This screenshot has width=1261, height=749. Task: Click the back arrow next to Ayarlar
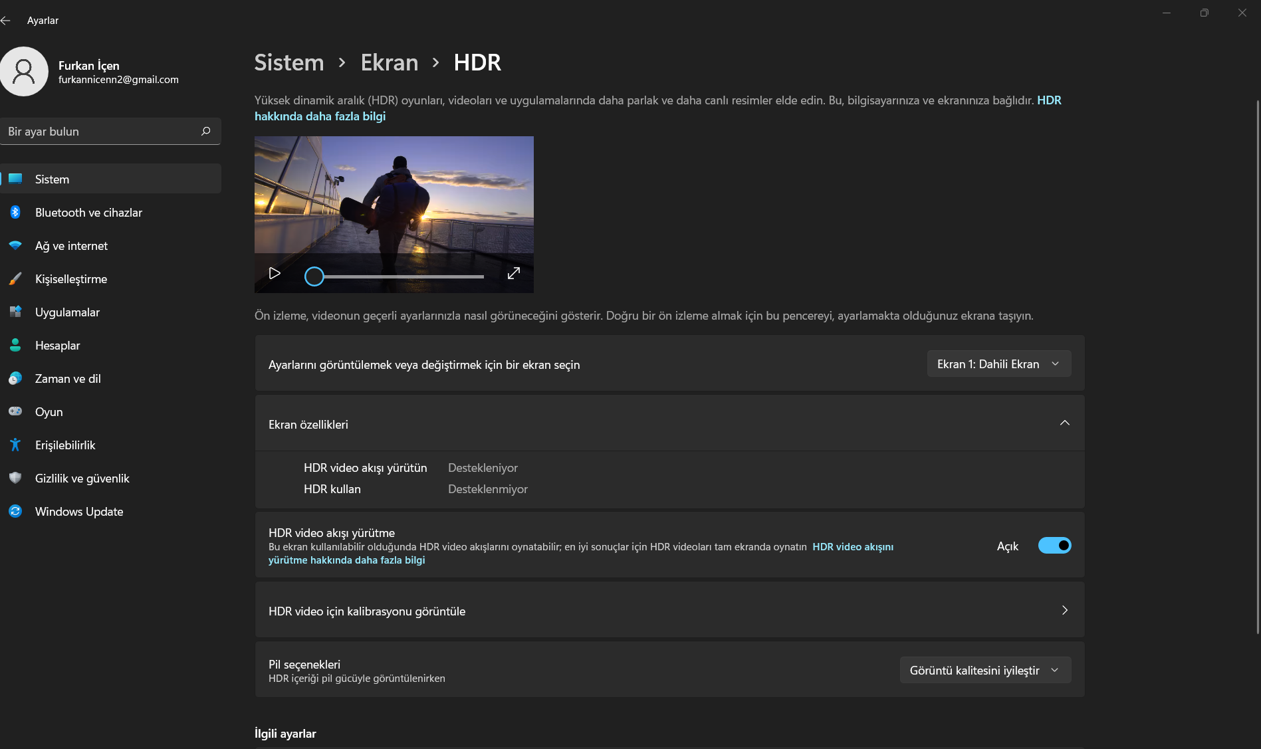(6, 21)
